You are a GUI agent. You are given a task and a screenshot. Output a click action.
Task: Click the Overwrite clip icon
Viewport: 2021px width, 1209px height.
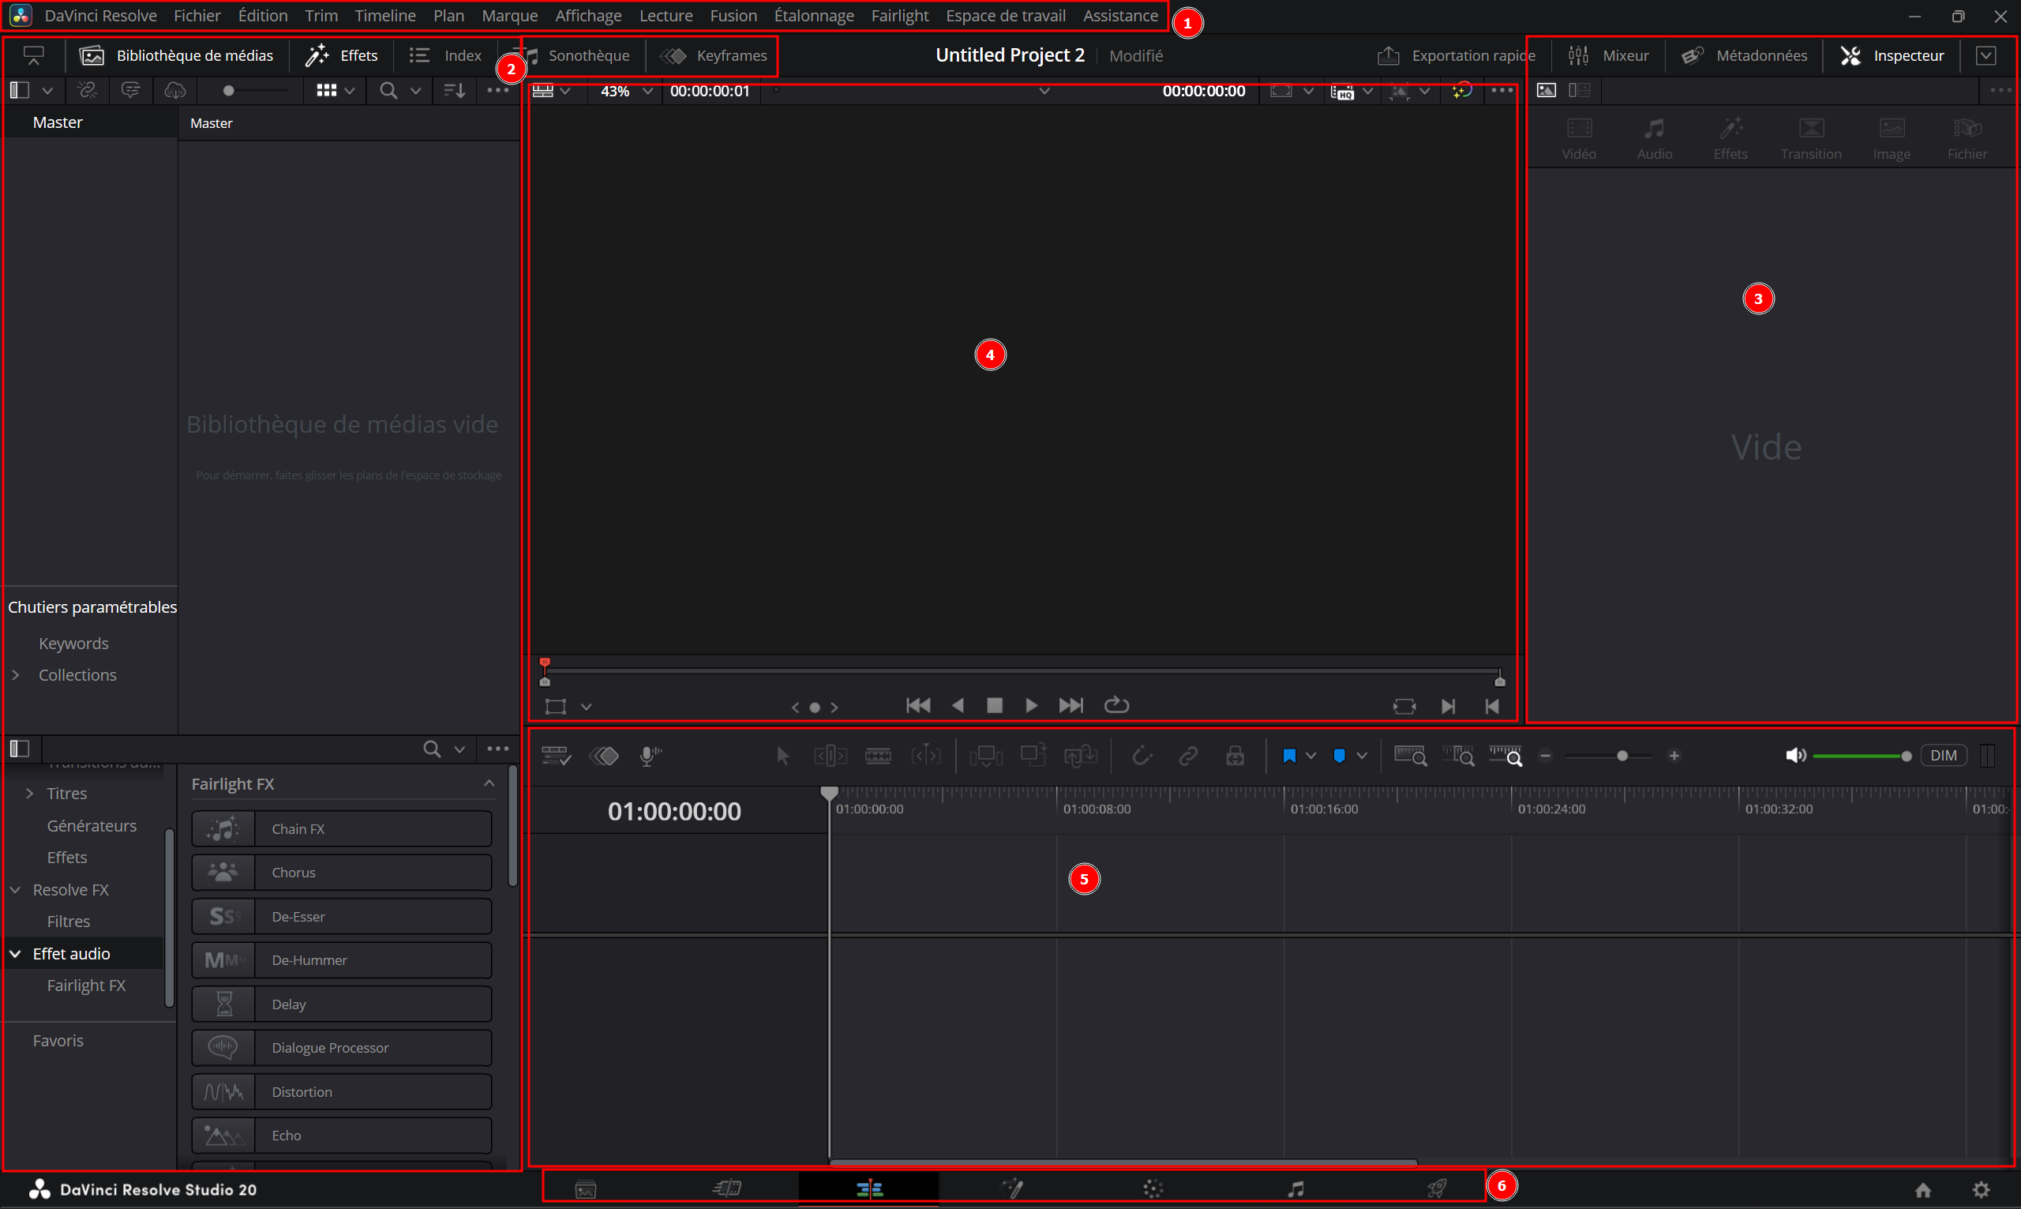click(x=1033, y=756)
